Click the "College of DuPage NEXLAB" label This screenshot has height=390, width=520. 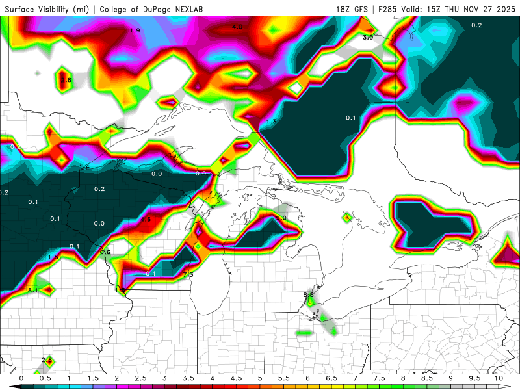(151, 9)
